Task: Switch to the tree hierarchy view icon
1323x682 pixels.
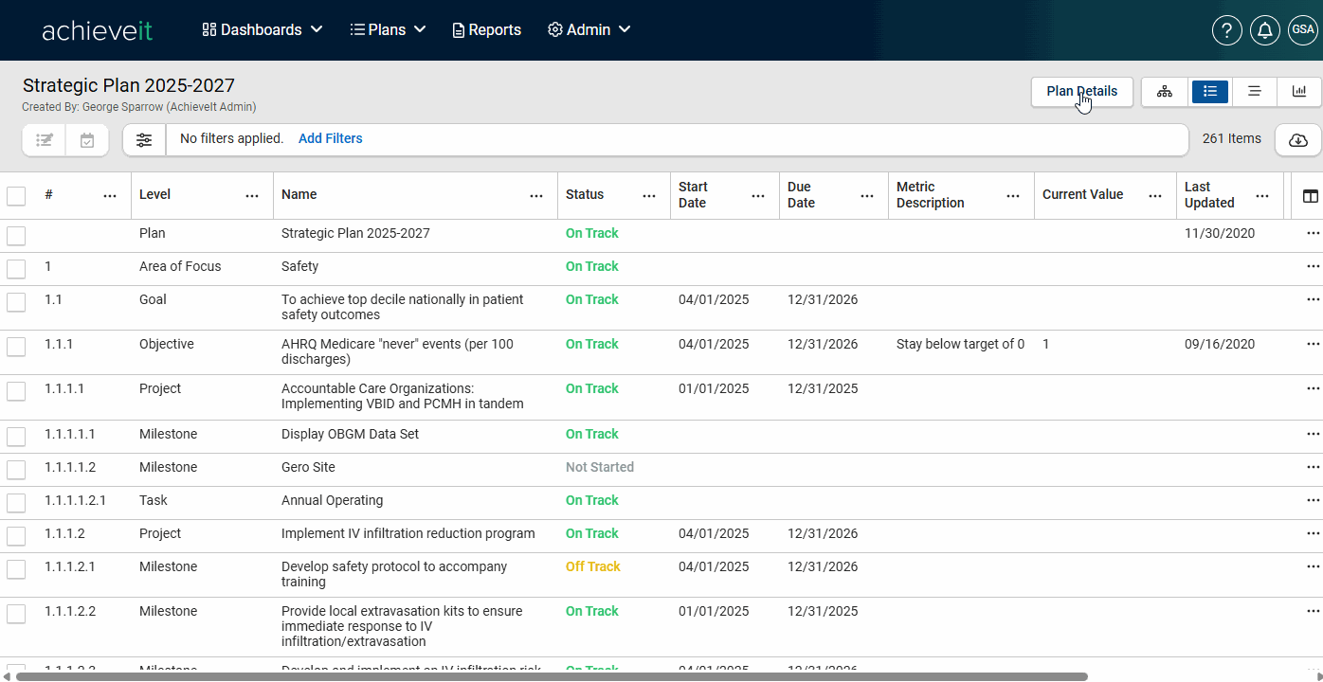Action: click(x=1165, y=91)
